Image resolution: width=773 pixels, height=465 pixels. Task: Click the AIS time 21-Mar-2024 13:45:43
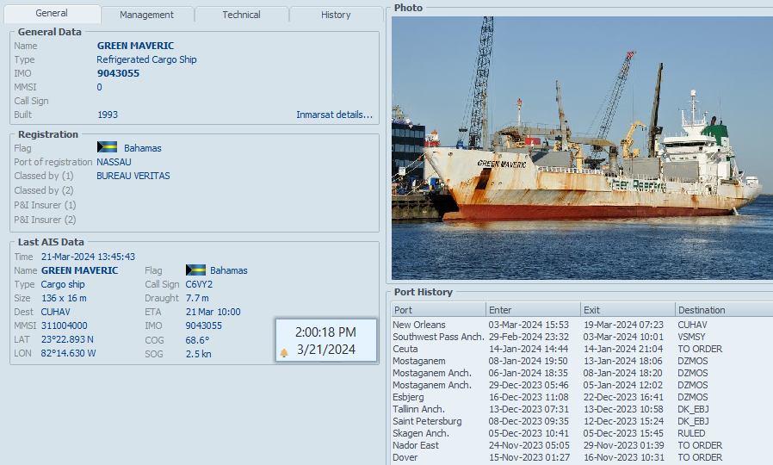pos(88,257)
